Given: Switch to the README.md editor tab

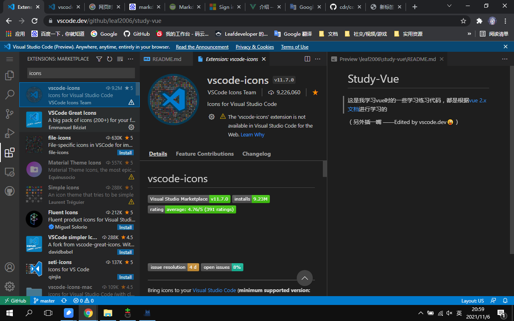Looking at the screenshot, I should click(x=167, y=59).
